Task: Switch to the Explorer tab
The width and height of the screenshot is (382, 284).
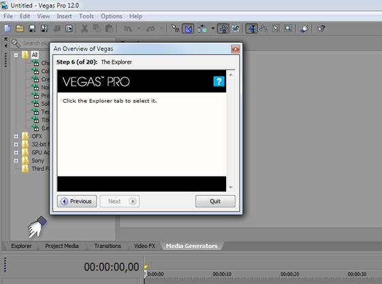Action: (x=21, y=246)
